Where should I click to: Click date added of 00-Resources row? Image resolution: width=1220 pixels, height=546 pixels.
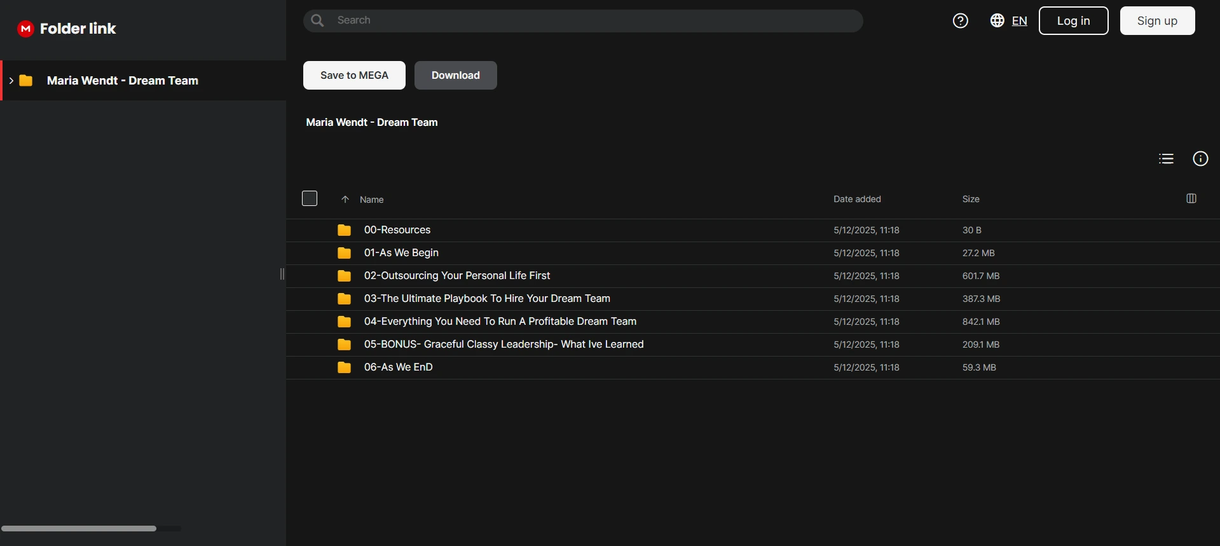pyautogui.click(x=867, y=230)
